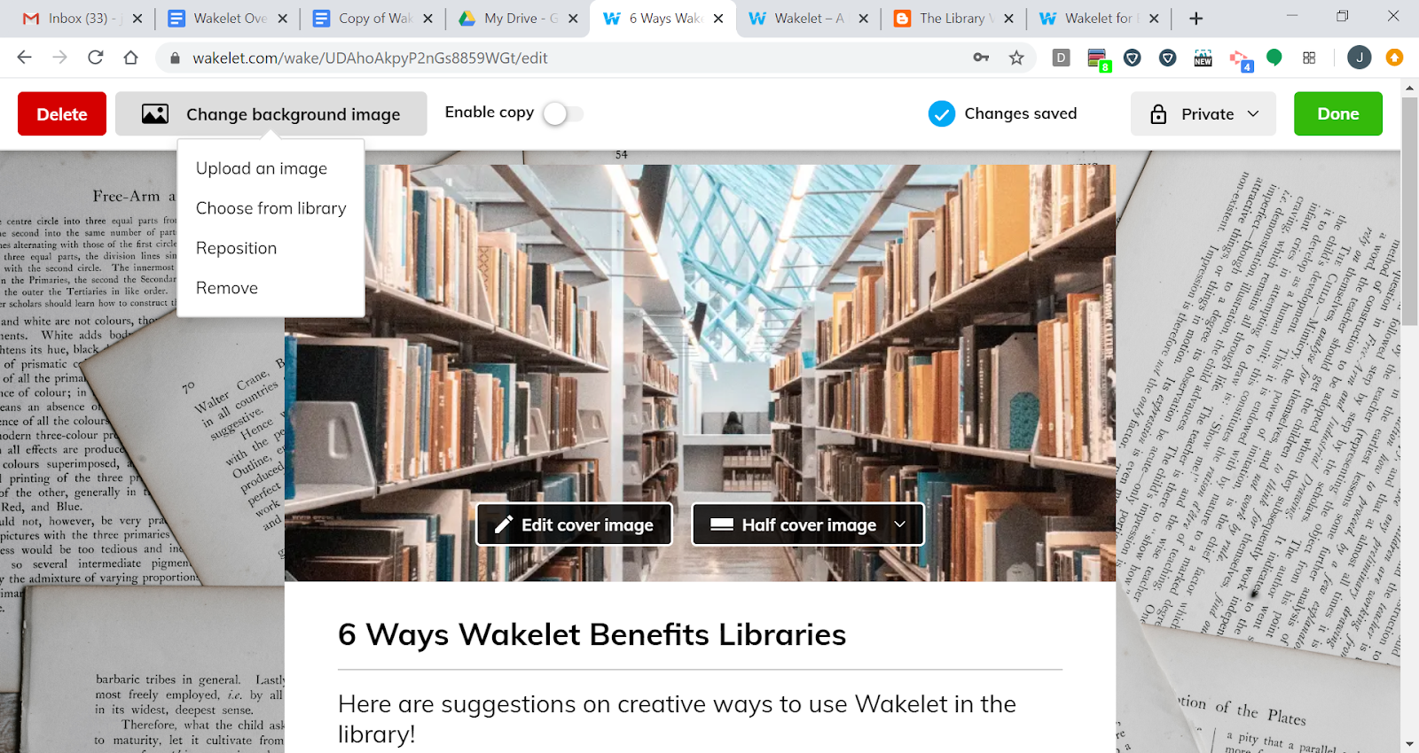Click the red Delete button
This screenshot has height=753, width=1419.
coord(62,113)
